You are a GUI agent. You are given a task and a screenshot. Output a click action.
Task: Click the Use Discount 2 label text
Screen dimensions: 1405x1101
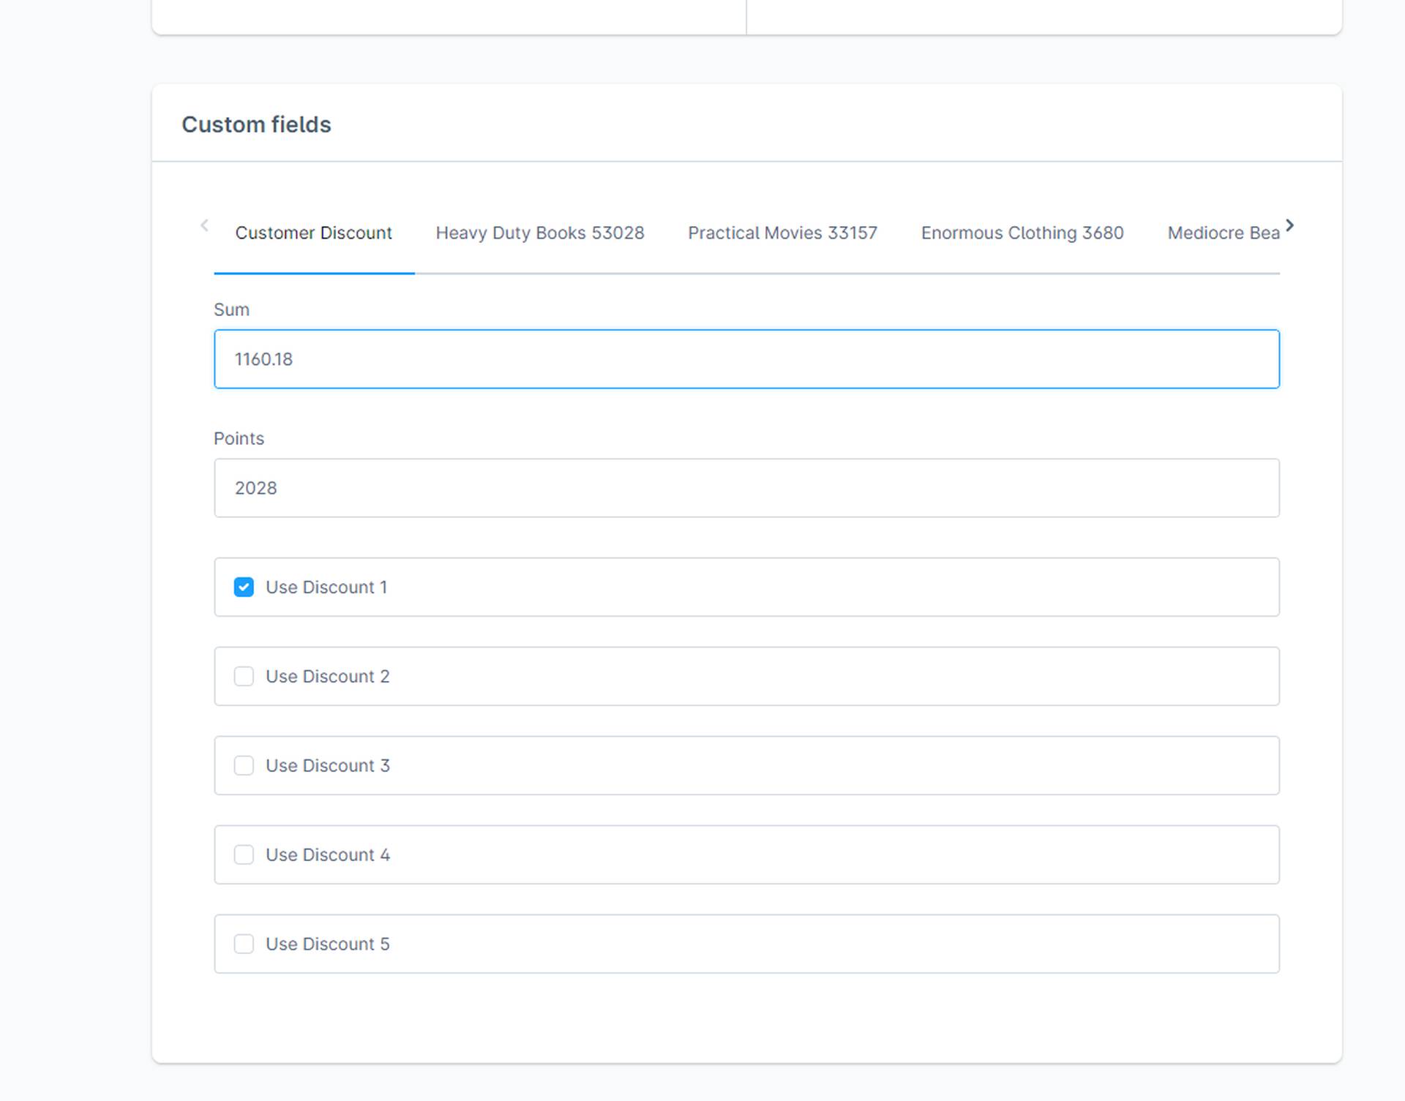328,676
